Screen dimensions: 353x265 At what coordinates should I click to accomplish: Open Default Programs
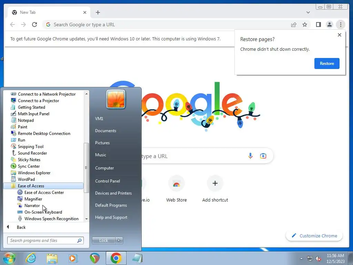(111, 205)
